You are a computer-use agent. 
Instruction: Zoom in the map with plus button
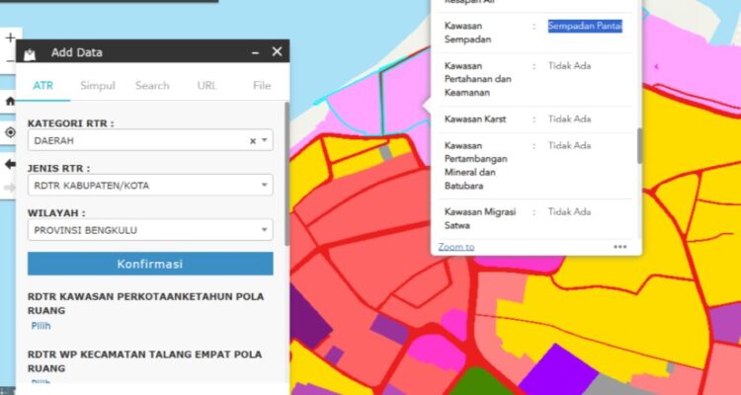click(x=10, y=39)
